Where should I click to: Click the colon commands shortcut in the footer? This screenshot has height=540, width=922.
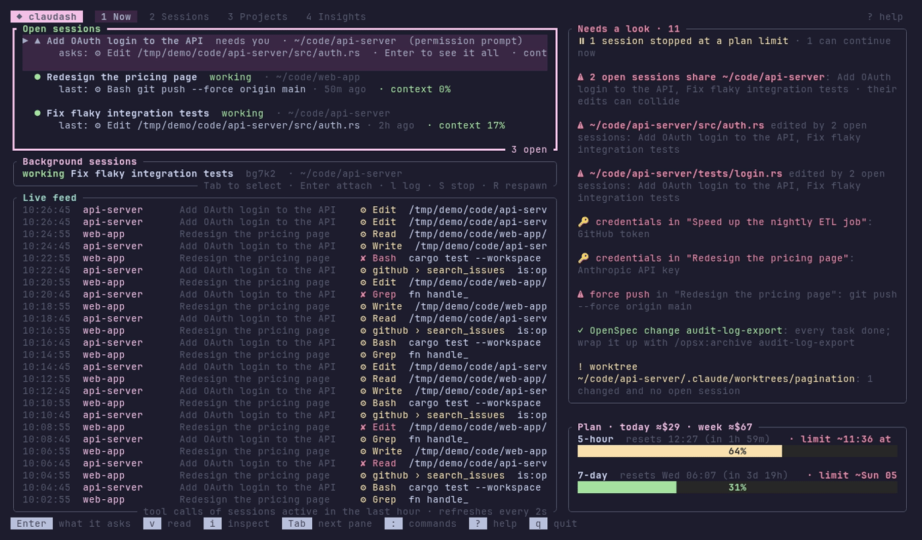421,524
